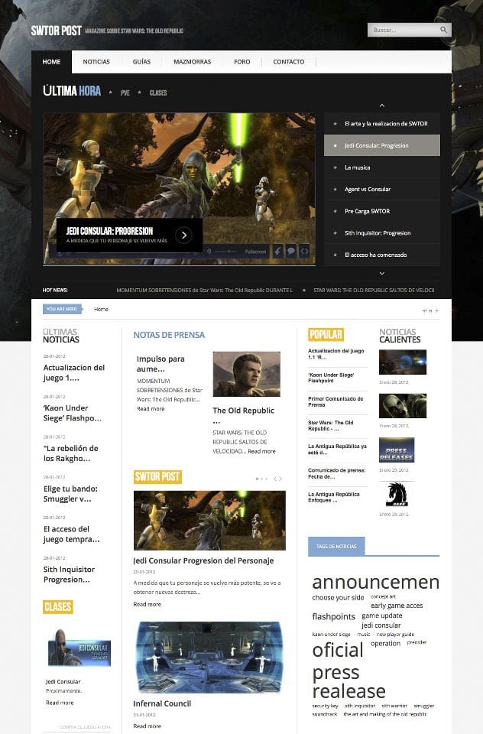Click the 'early game acces' tag

pos(397,606)
